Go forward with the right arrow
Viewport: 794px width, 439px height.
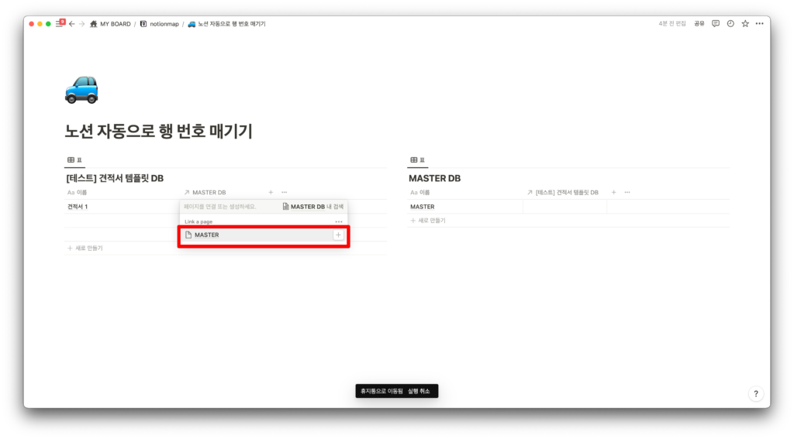point(81,24)
